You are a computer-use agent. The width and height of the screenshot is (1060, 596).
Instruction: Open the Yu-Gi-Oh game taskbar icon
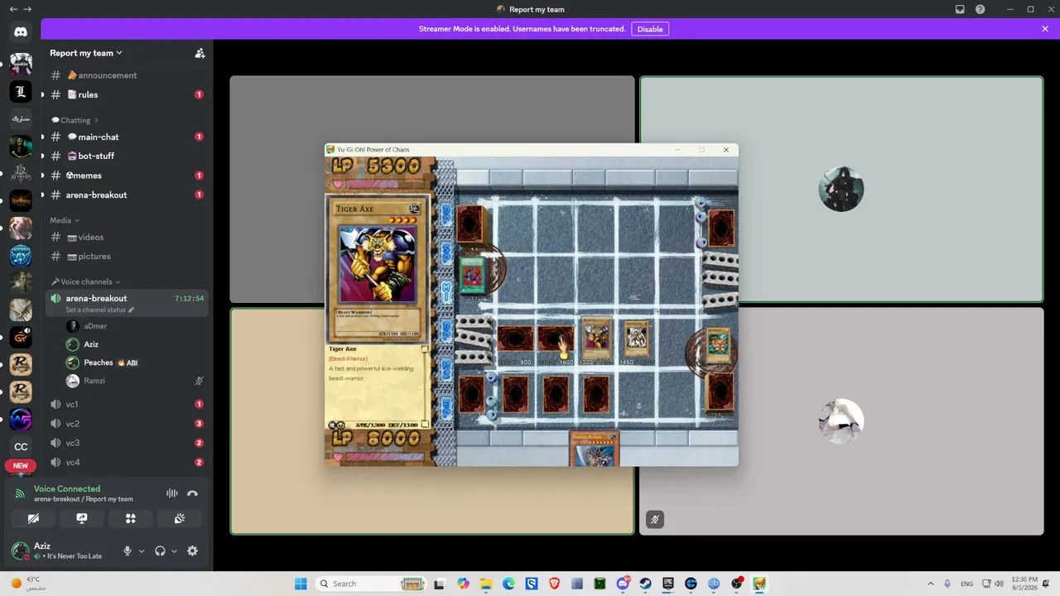click(759, 584)
